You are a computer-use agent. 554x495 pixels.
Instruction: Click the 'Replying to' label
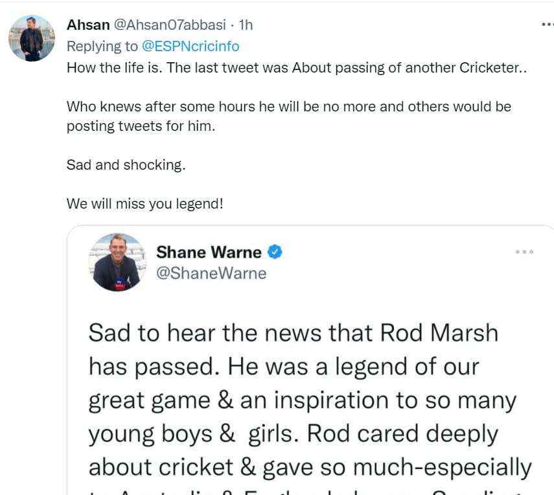point(102,46)
